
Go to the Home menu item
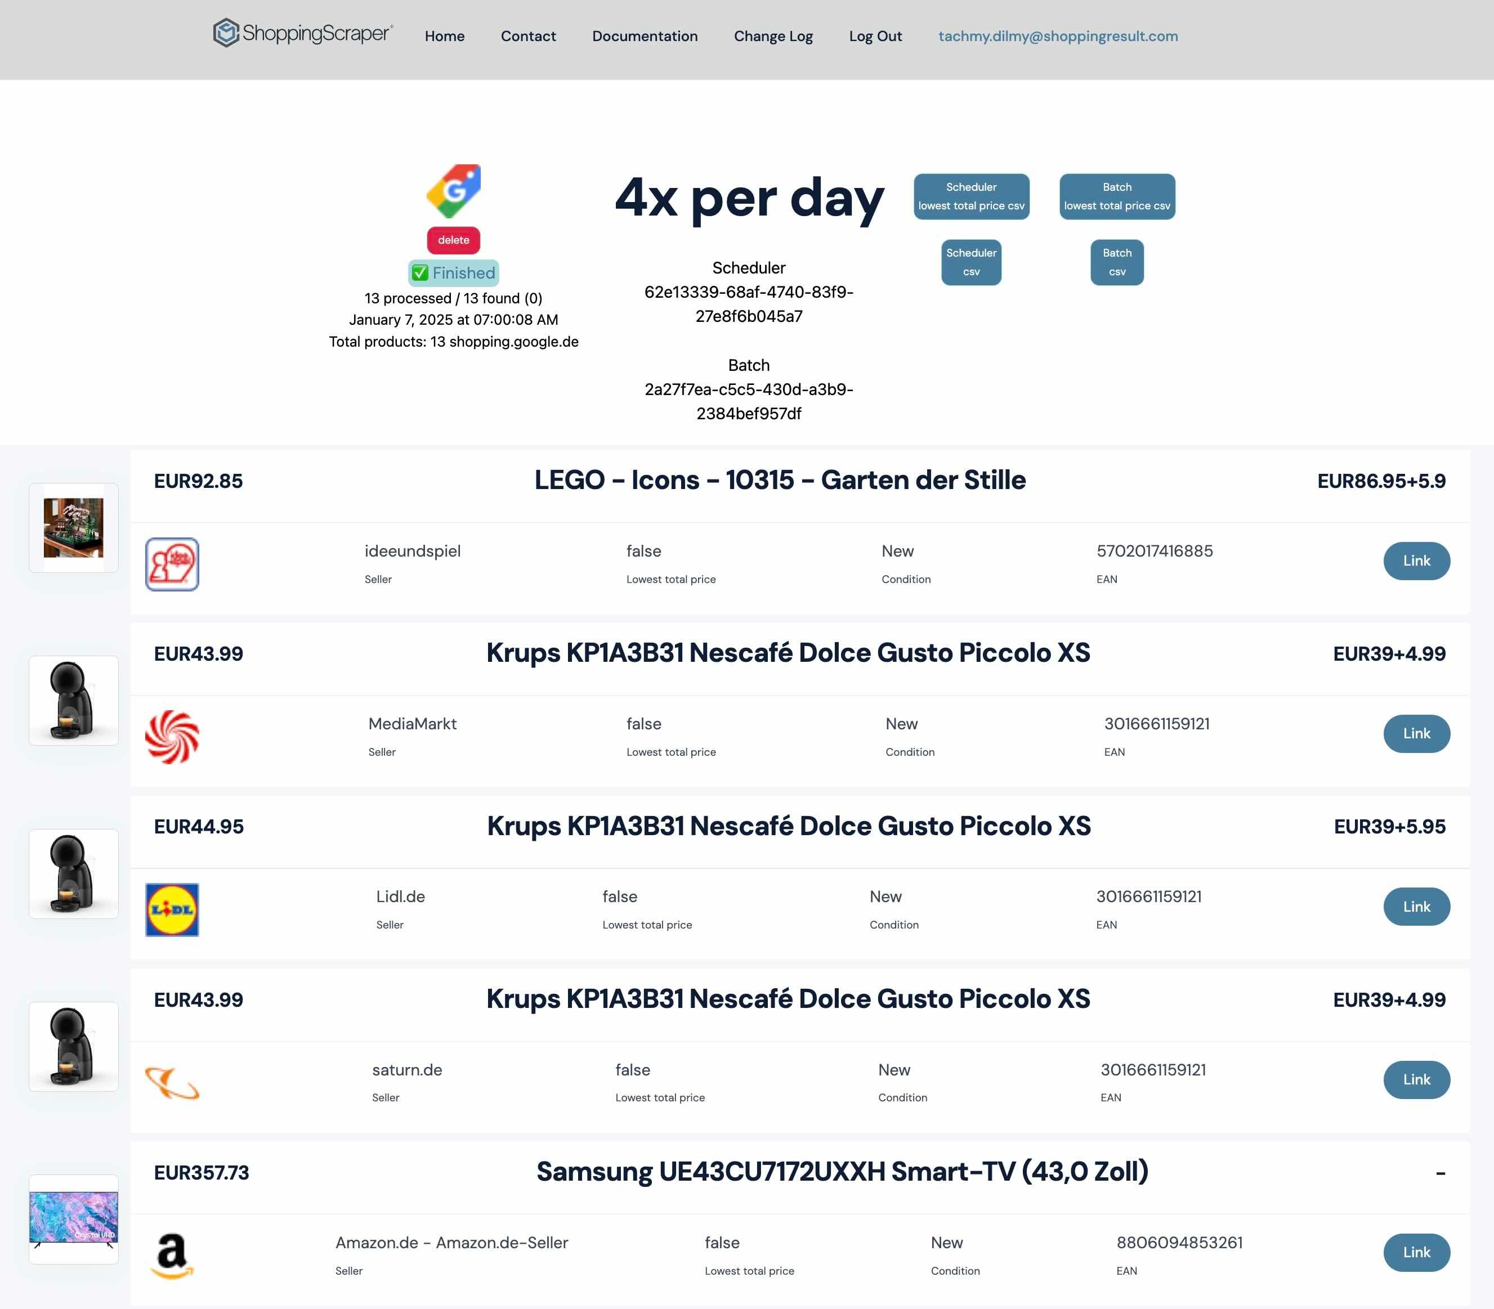[x=444, y=37]
